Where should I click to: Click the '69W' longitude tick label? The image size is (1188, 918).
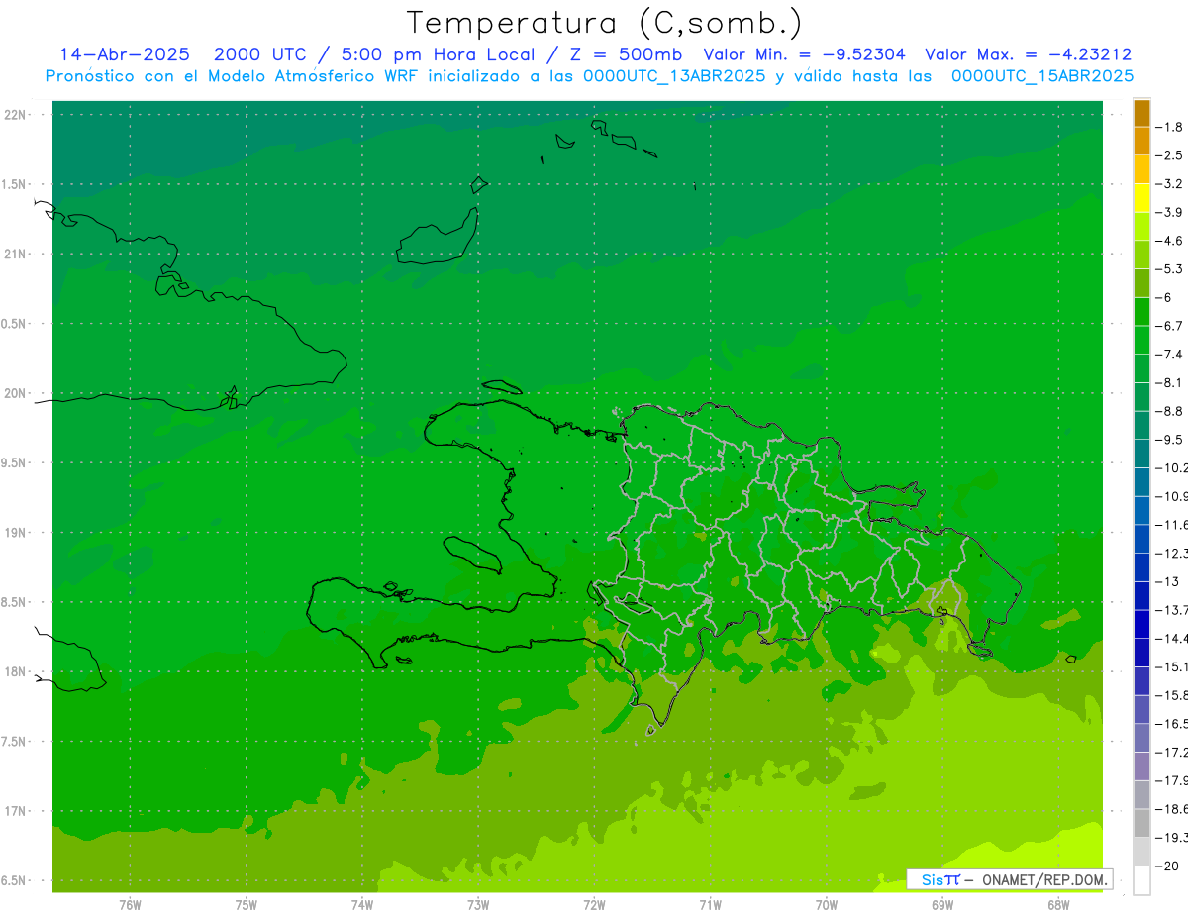pyautogui.click(x=942, y=904)
